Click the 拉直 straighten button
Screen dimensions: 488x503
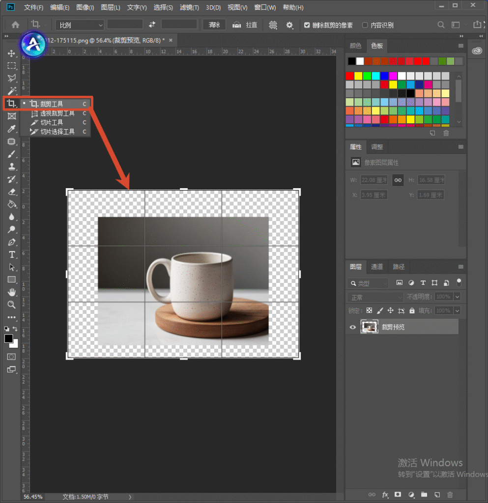pos(245,25)
